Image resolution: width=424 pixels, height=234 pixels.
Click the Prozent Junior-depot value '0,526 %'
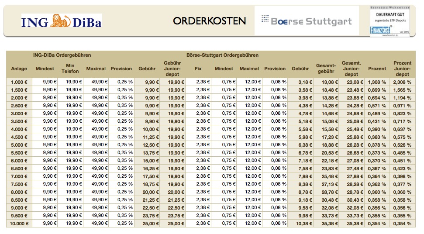(x=402, y=145)
